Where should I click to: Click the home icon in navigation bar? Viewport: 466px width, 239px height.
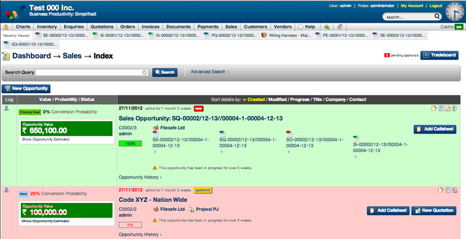point(6,27)
